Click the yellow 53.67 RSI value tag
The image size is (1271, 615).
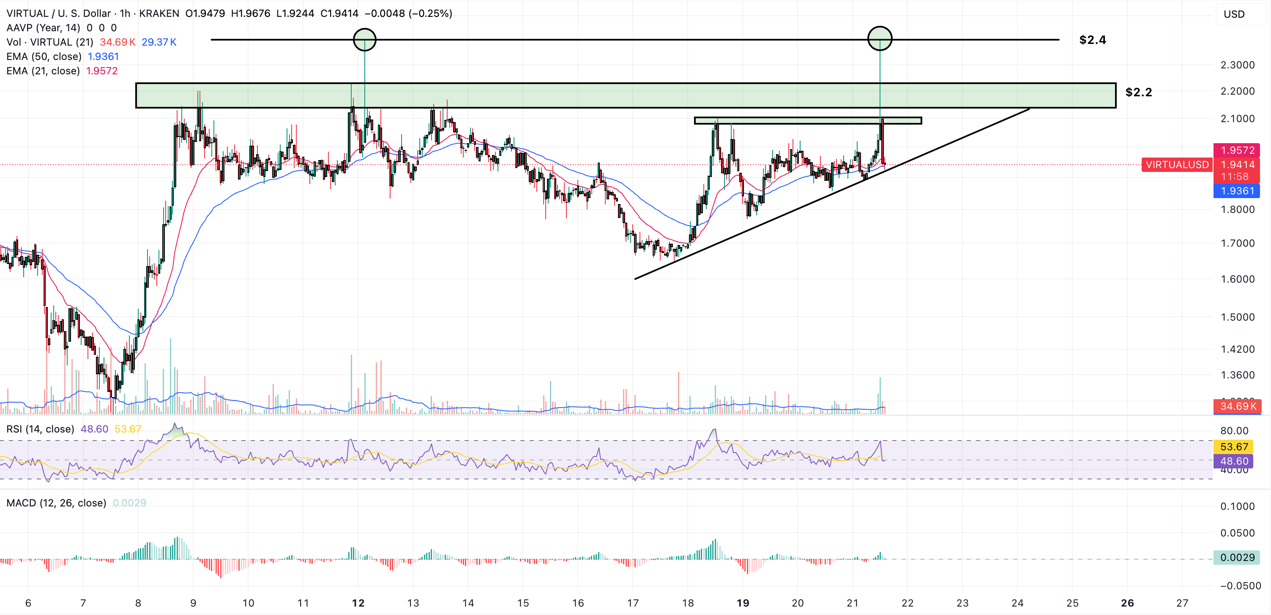point(1233,446)
